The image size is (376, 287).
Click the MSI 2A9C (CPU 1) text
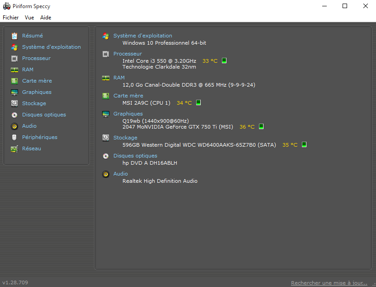coord(146,103)
